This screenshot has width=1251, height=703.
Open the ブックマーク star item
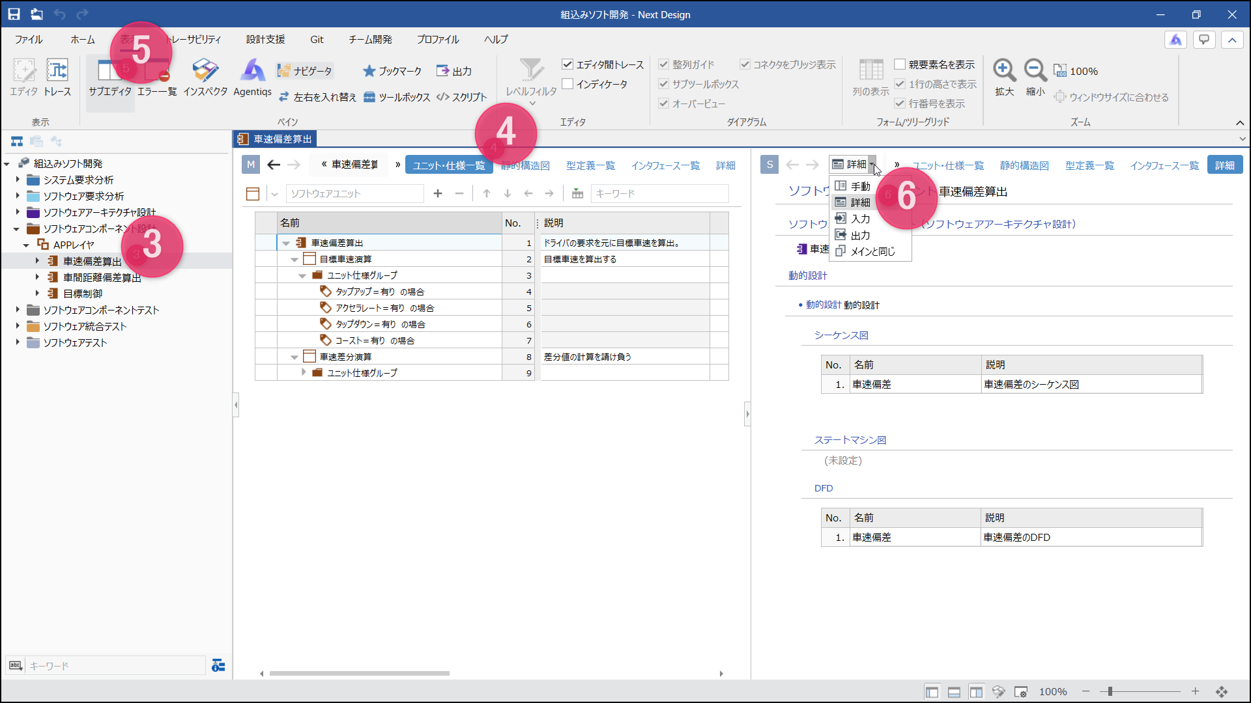tap(392, 71)
